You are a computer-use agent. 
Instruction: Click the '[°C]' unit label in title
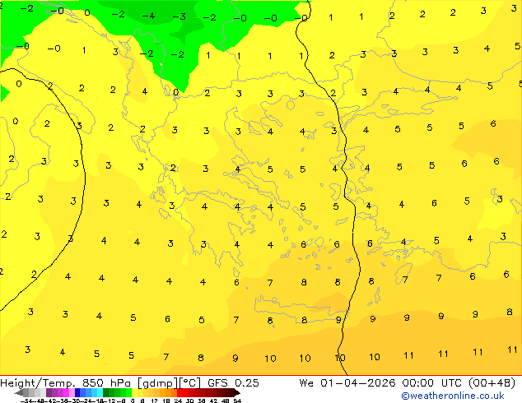click(x=190, y=383)
